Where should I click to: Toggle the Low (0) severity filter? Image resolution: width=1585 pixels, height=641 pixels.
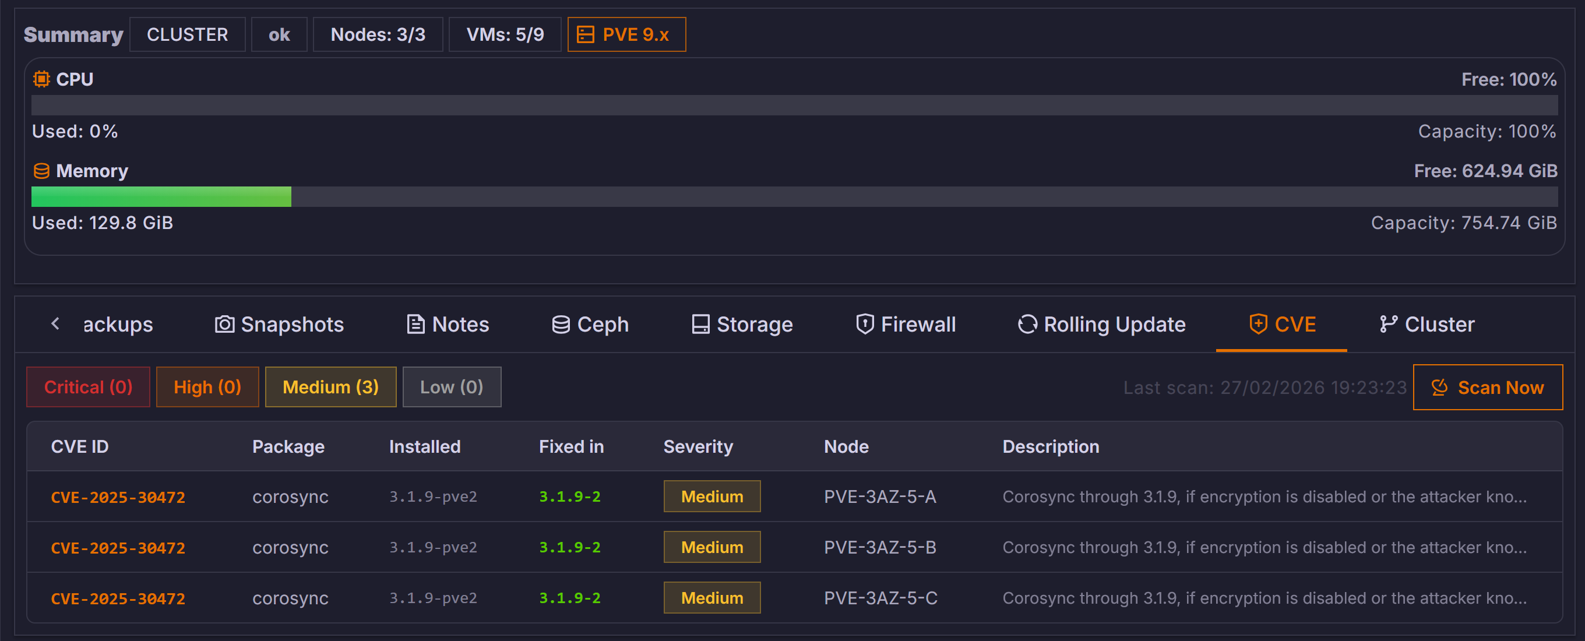pyautogui.click(x=452, y=387)
